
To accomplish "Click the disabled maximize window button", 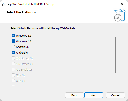I will [x=110, y=4].
